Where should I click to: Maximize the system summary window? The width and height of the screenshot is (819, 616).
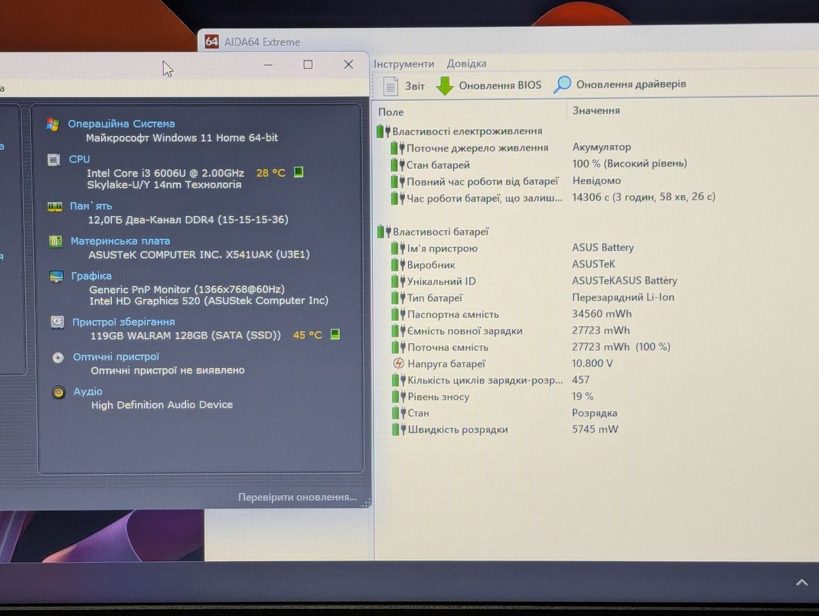308,65
